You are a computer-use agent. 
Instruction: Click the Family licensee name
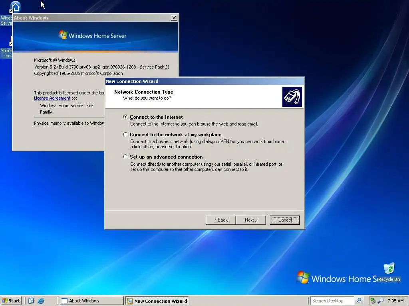coord(46,112)
